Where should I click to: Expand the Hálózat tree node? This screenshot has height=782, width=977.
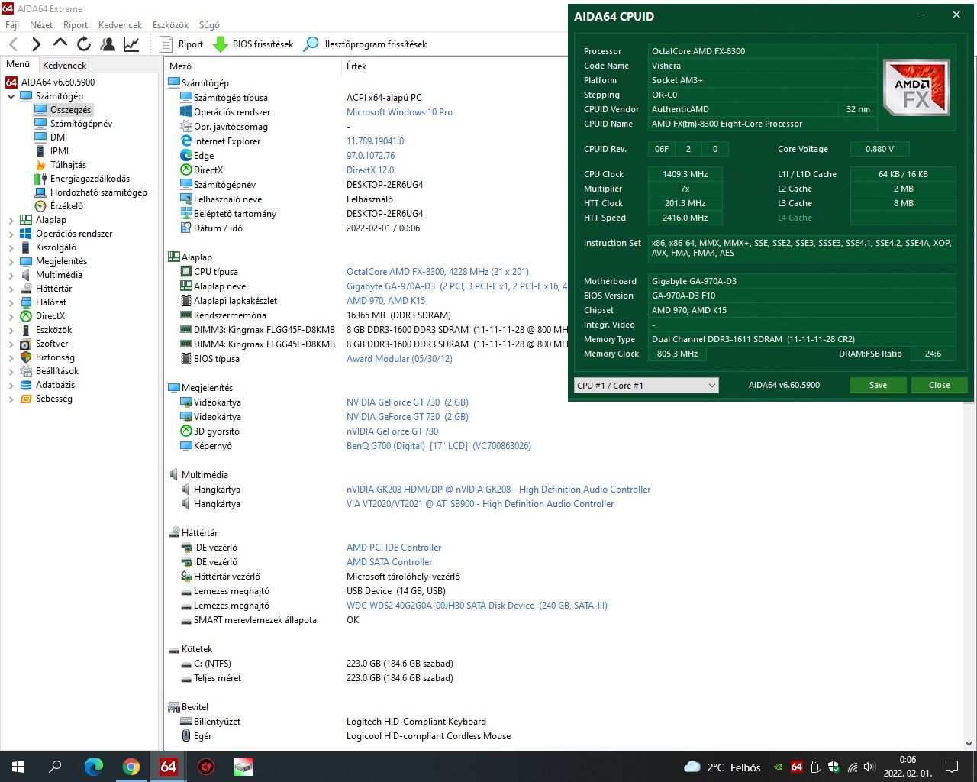pyautogui.click(x=11, y=302)
